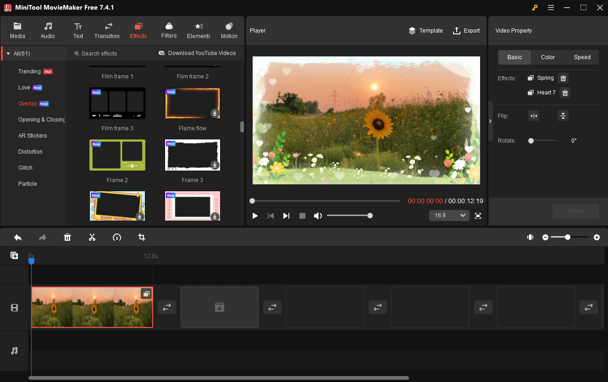Image resolution: width=608 pixels, height=382 pixels.
Task: Redo the last action
Action: (x=43, y=237)
